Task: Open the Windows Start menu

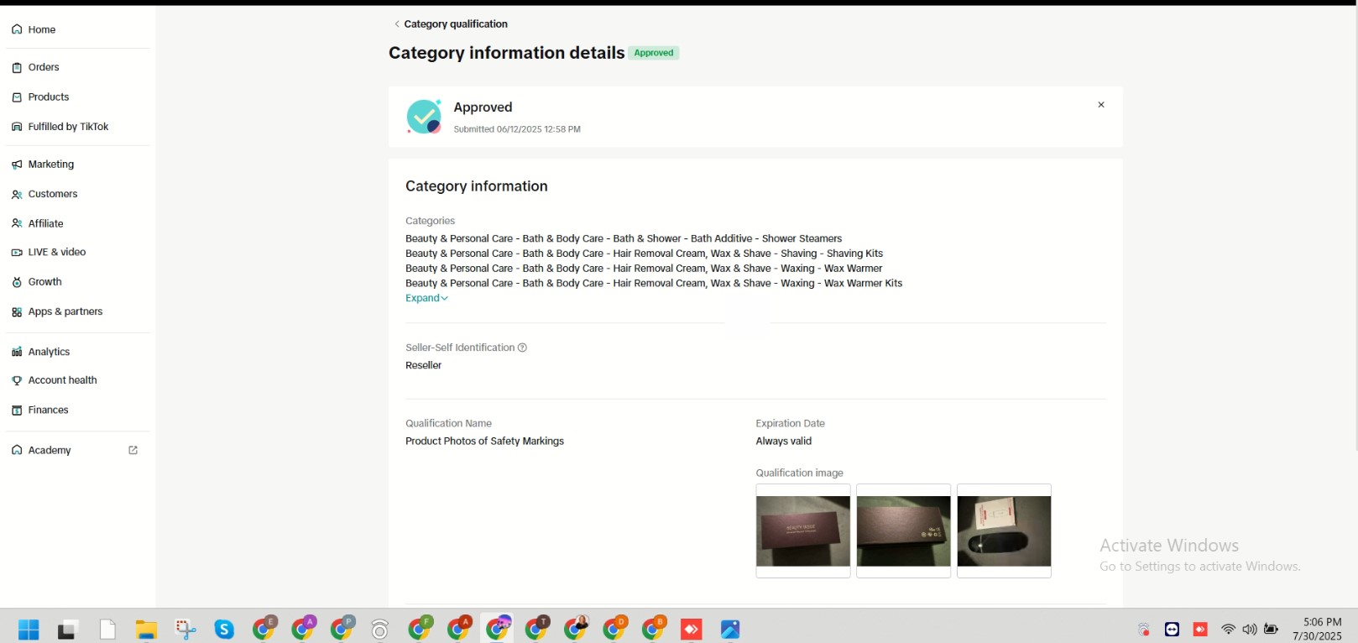Action: coord(29,629)
